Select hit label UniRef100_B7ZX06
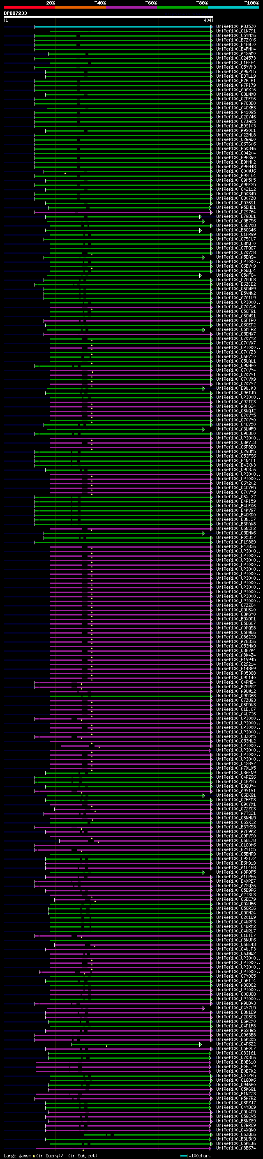Viewport: 263px width, 1159px height. pyautogui.click(x=236, y=40)
